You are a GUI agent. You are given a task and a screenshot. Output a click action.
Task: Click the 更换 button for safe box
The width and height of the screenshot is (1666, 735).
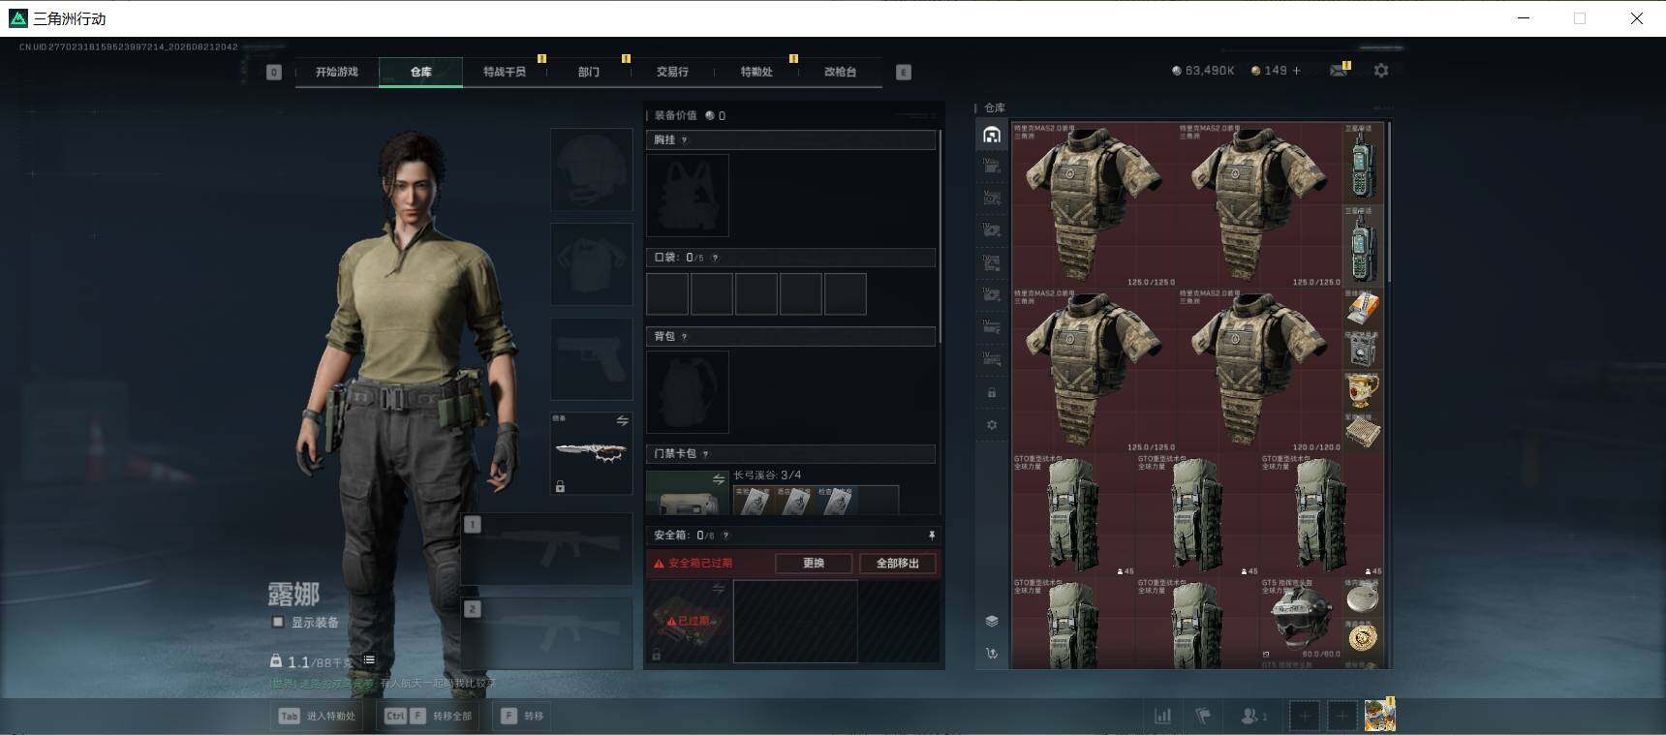coord(814,564)
